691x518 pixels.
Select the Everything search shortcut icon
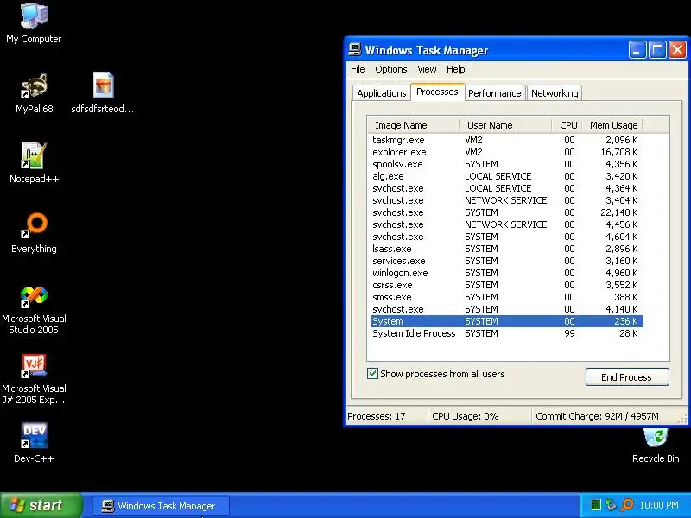(x=34, y=233)
